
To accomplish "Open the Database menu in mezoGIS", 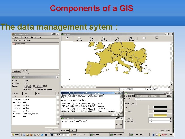I will [x=24, y=37].
